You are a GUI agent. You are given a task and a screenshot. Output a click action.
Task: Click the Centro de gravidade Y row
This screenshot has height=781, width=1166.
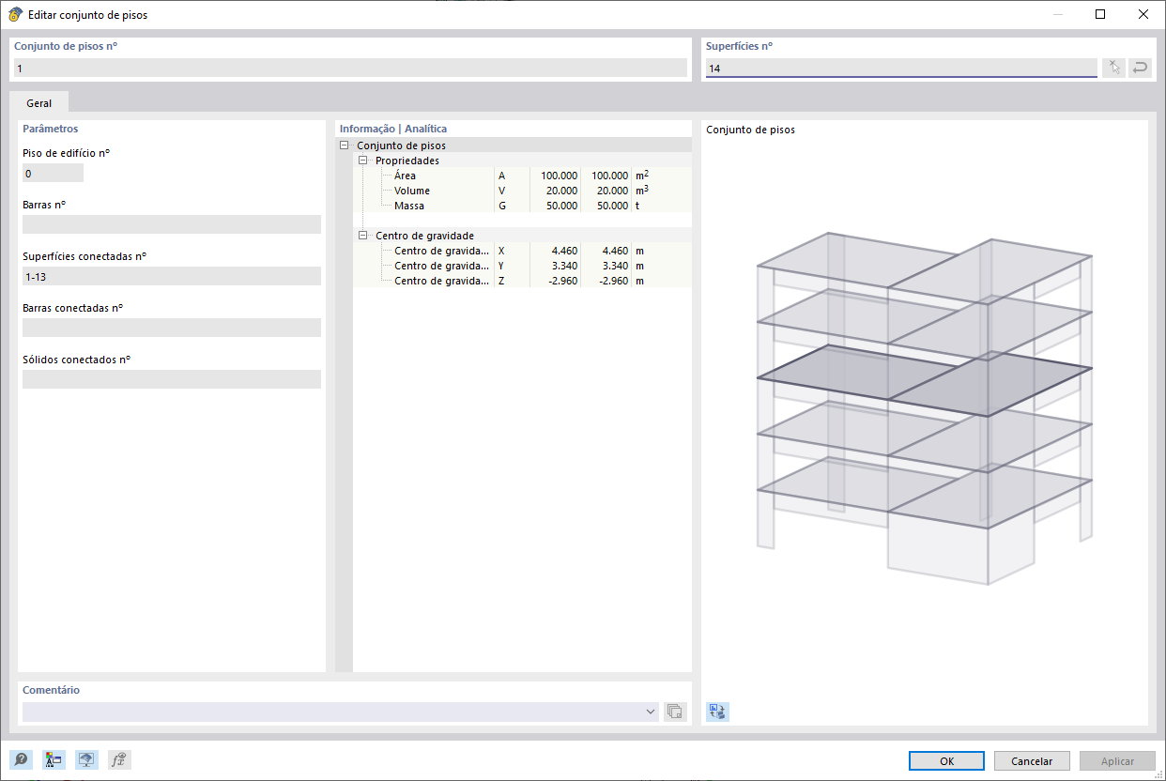click(522, 266)
